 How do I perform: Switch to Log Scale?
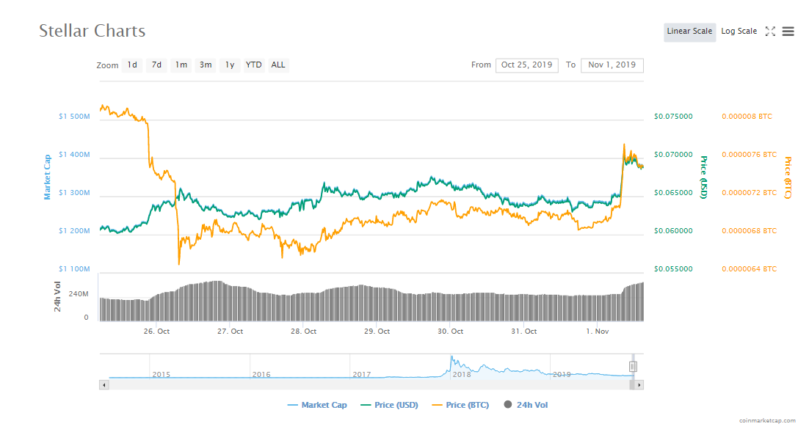(739, 32)
